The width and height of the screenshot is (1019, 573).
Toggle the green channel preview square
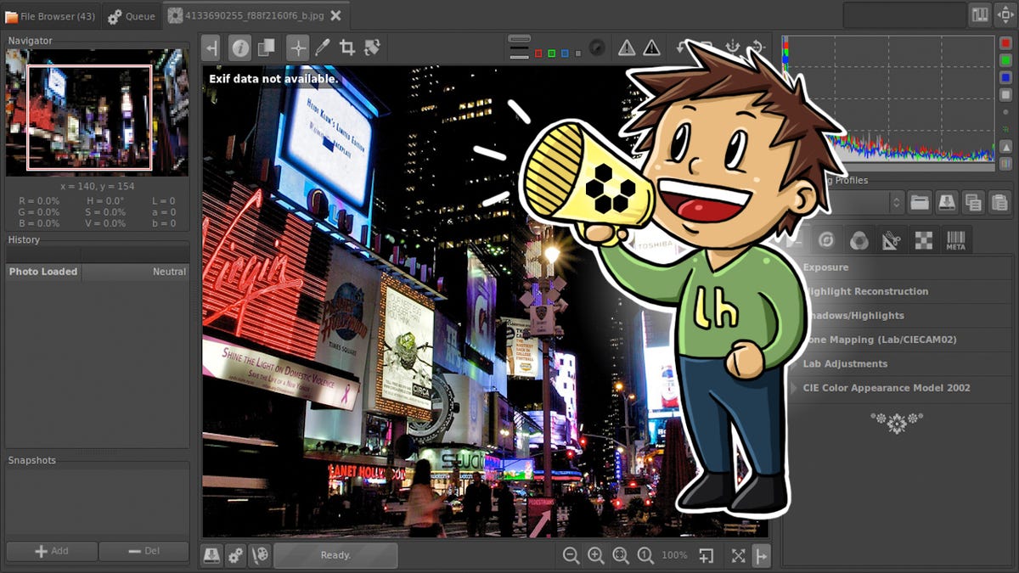pyautogui.click(x=551, y=53)
